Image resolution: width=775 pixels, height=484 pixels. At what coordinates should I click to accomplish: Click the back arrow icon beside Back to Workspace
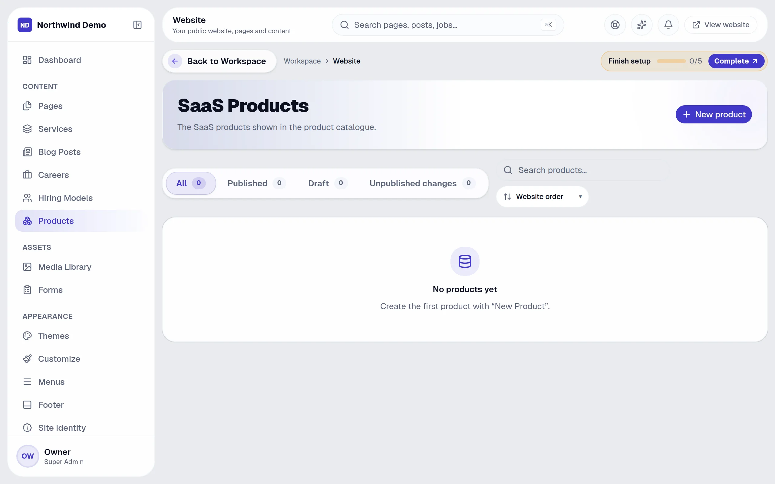(175, 61)
